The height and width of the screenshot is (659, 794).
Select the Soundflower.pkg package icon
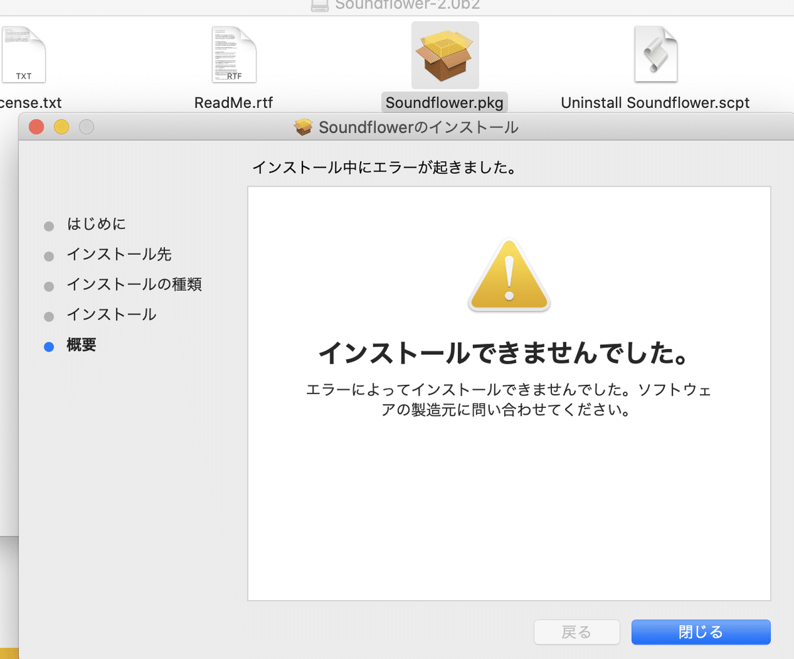tap(445, 55)
